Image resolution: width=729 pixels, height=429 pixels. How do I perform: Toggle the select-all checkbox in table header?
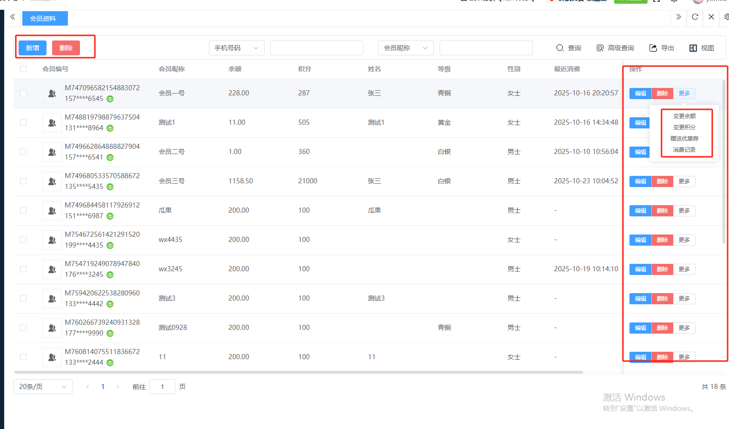(23, 69)
